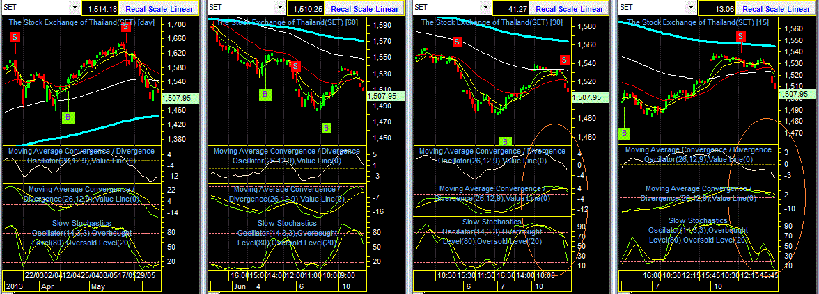Viewport: 819px width, 294px height.
Task: Click the MACD Oscillator label on day chart
Action: click(x=81, y=156)
